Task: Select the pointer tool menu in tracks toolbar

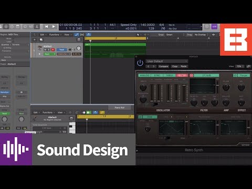Action: pyautogui.click(x=139, y=35)
